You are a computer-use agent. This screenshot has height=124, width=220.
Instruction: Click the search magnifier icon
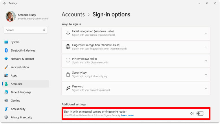(44, 30)
